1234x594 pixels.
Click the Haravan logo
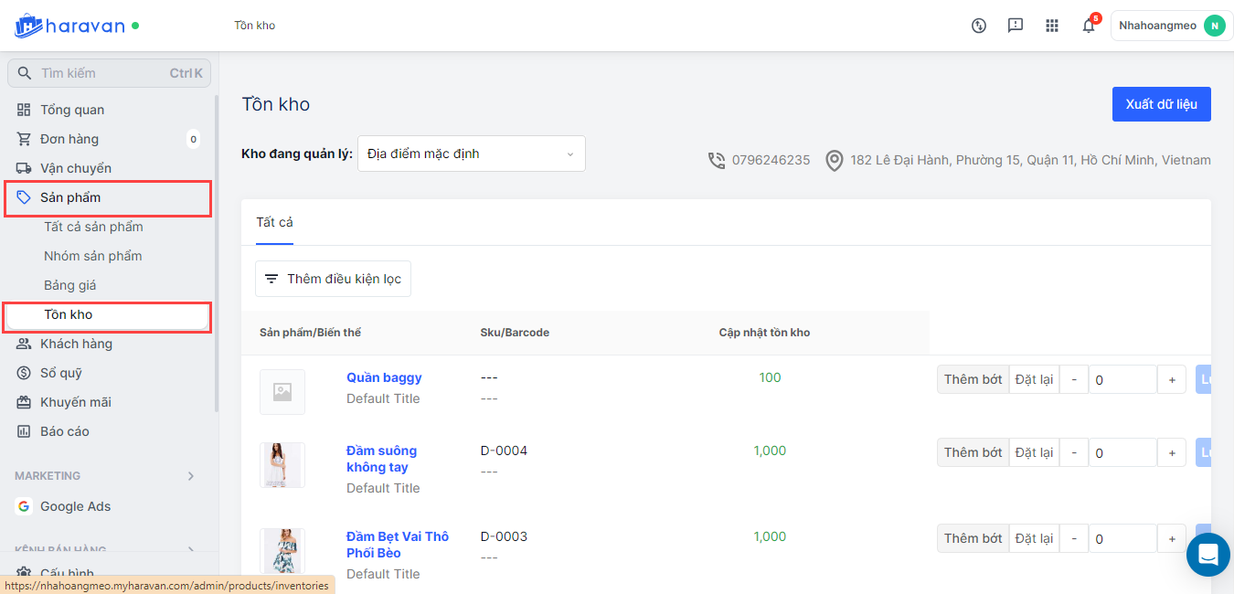(69, 26)
